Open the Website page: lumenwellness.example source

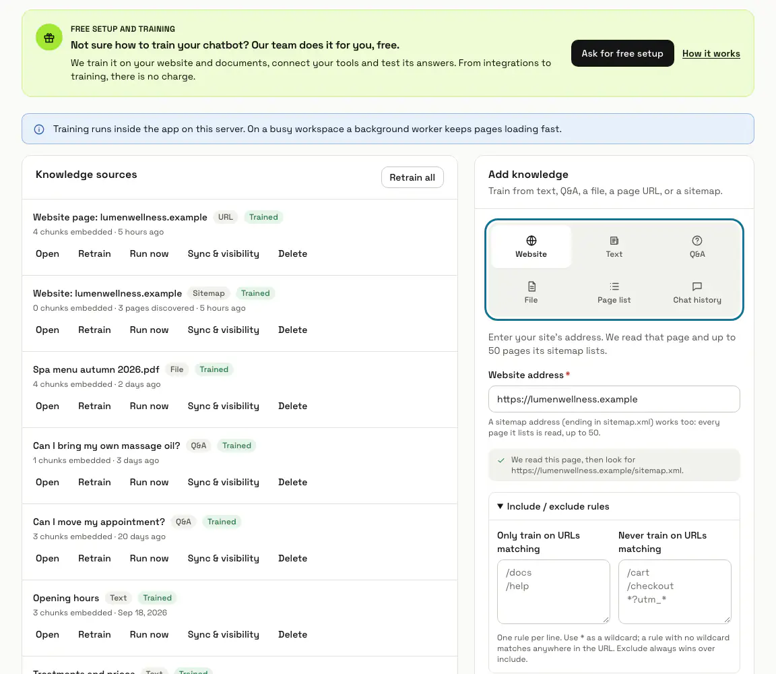[x=48, y=253]
